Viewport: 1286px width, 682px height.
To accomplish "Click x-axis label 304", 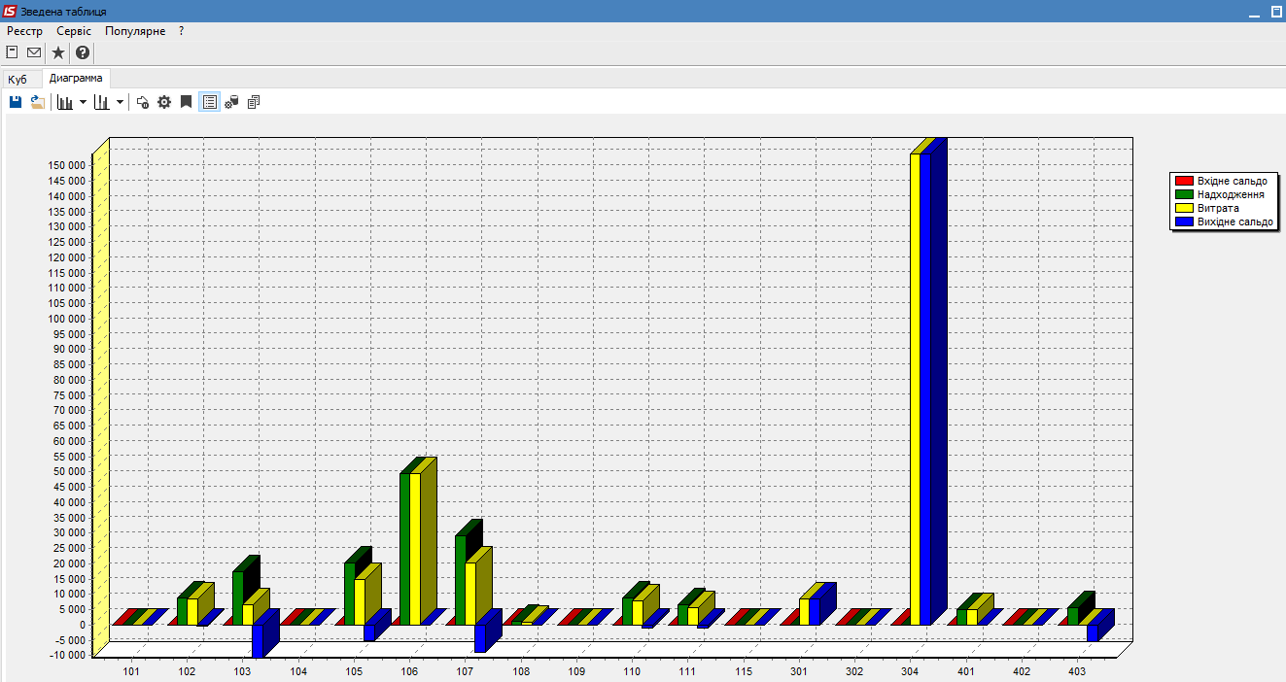I will [911, 671].
